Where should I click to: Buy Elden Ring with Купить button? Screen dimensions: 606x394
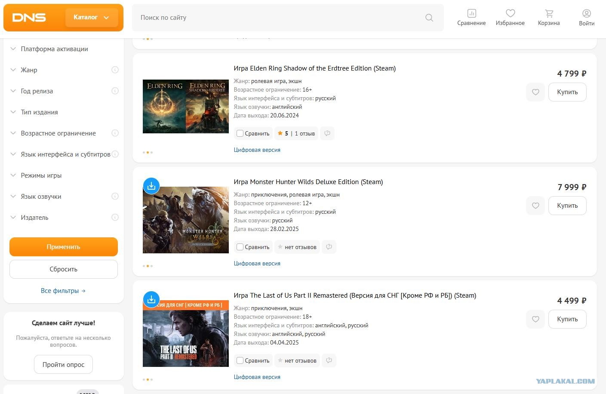tap(567, 92)
